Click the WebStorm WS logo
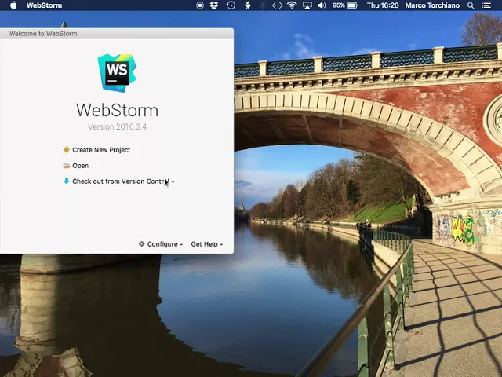The height and width of the screenshot is (377, 502). pyautogui.click(x=117, y=73)
